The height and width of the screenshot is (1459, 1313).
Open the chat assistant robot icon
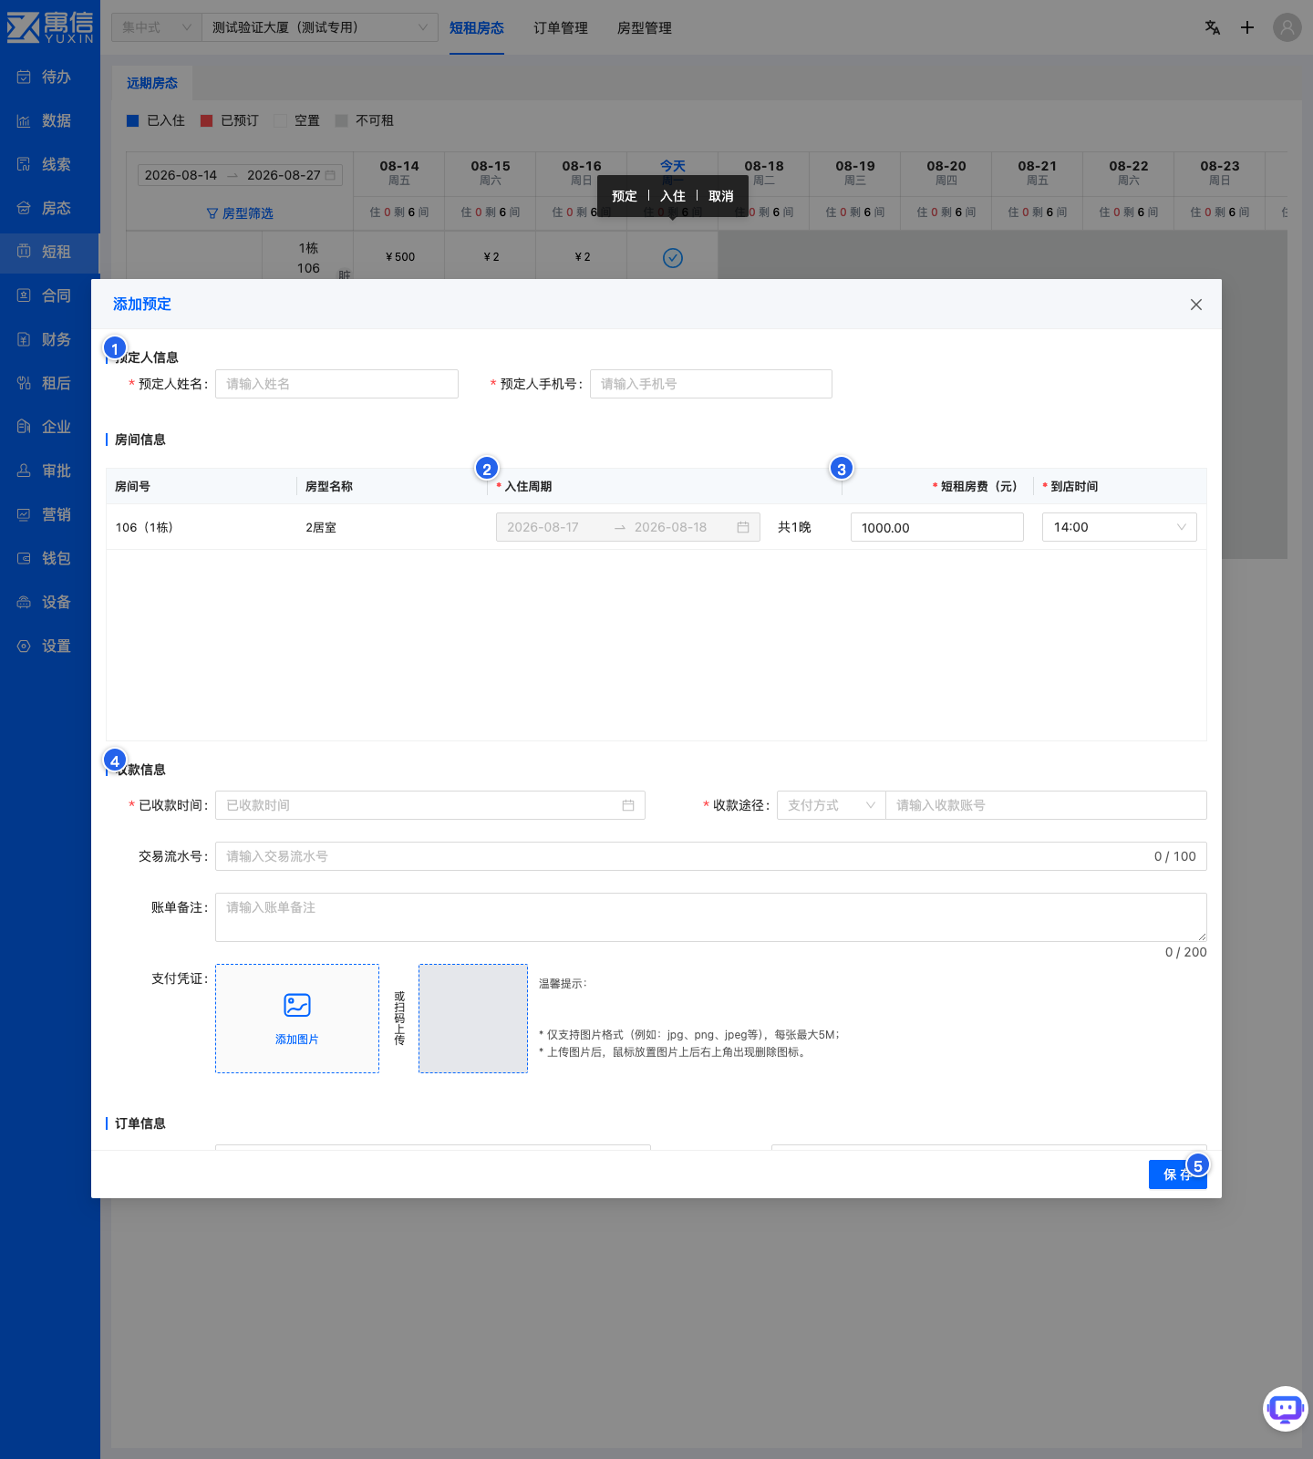pos(1286,1409)
